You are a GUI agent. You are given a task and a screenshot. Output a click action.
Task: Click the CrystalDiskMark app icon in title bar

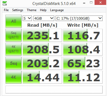5,3
